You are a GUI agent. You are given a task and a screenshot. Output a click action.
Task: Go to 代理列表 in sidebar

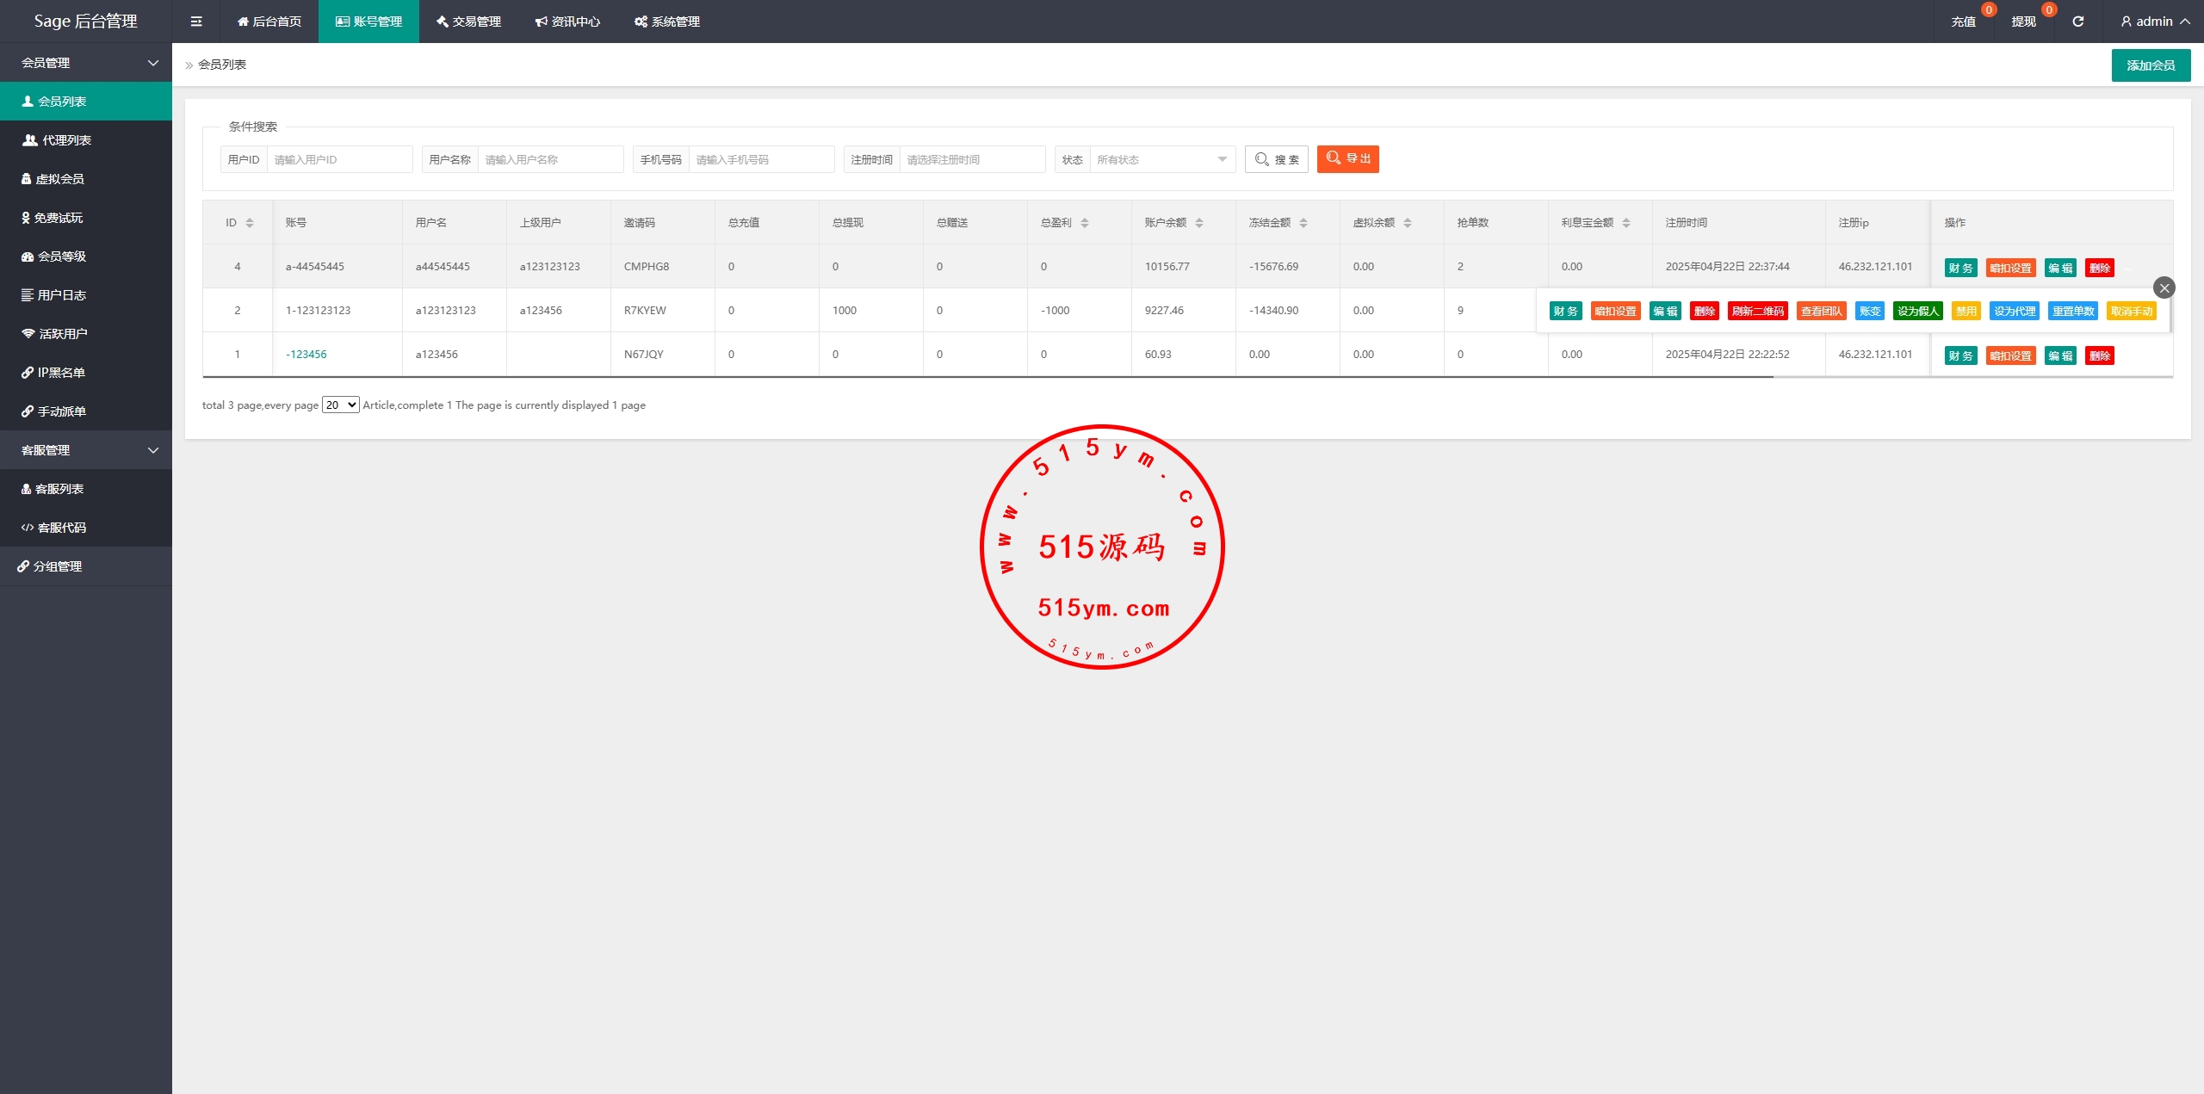pyautogui.click(x=66, y=140)
